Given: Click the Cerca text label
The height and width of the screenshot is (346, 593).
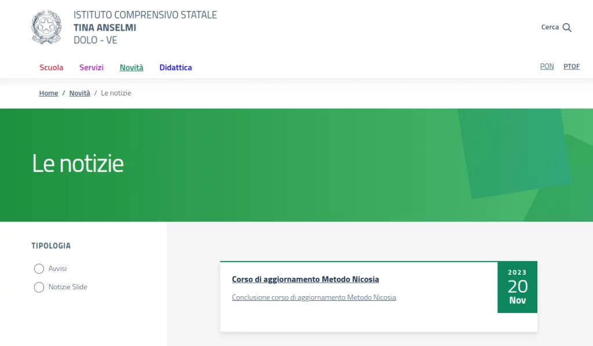Looking at the screenshot, I should 550,27.
